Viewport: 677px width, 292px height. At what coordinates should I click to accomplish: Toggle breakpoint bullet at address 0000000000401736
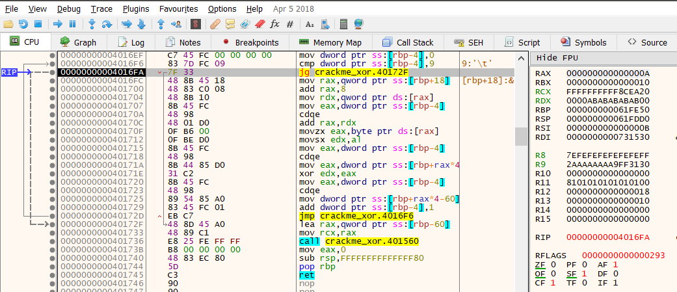coord(53,241)
